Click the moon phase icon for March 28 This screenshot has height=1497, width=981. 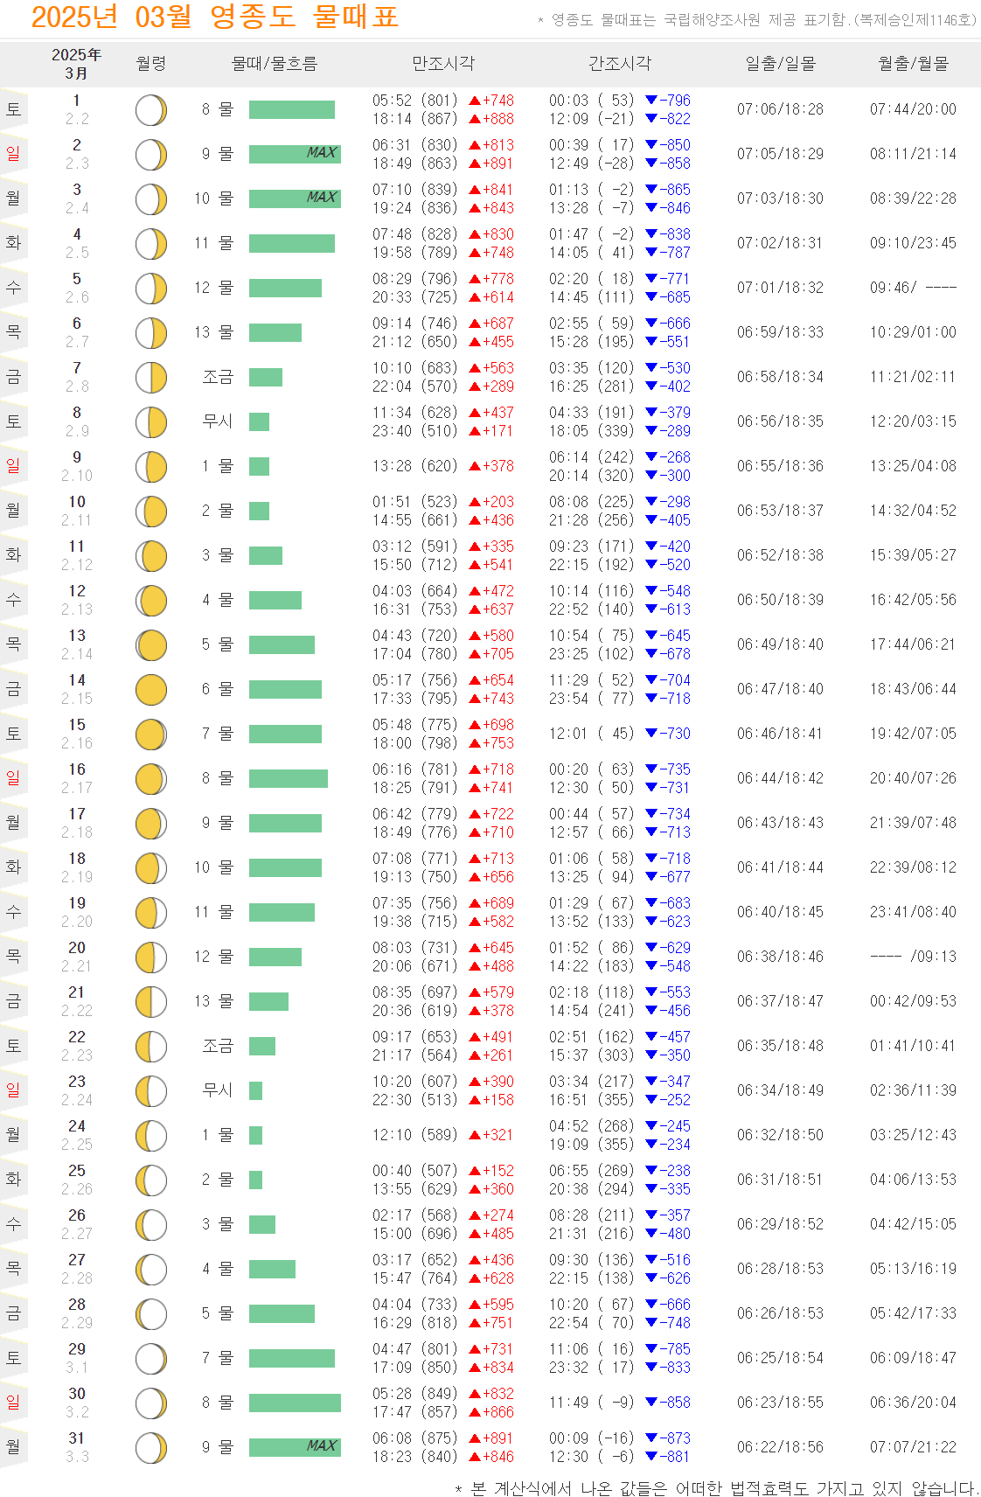point(151,1314)
